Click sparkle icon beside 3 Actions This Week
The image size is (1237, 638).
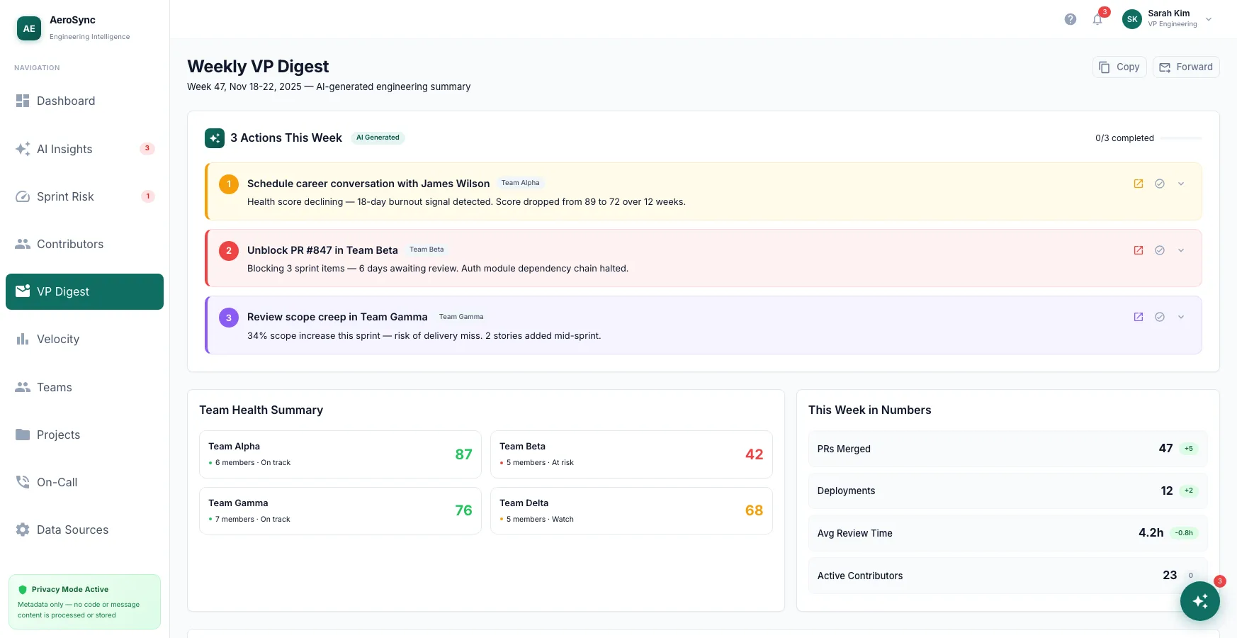pos(215,138)
